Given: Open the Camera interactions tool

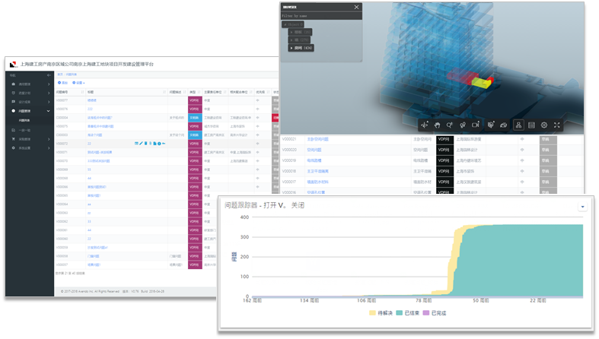Looking at the screenshot, I should click(x=475, y=125).
